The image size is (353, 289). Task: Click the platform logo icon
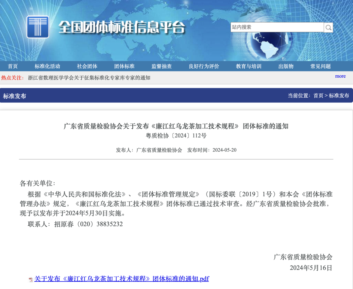coord(38,26)
